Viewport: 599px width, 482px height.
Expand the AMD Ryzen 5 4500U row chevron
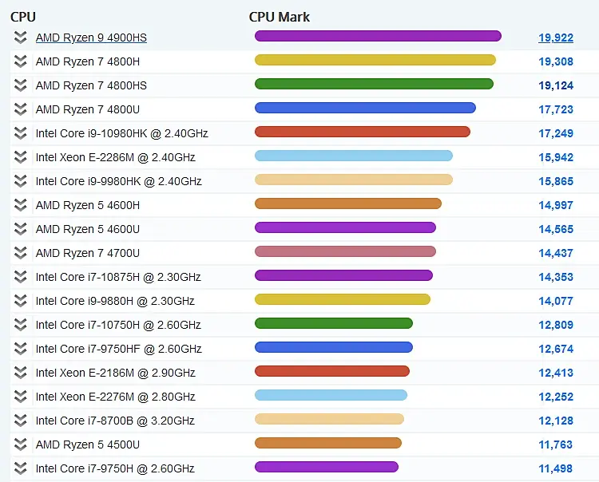pyautogui.click(x=20, y=444)
